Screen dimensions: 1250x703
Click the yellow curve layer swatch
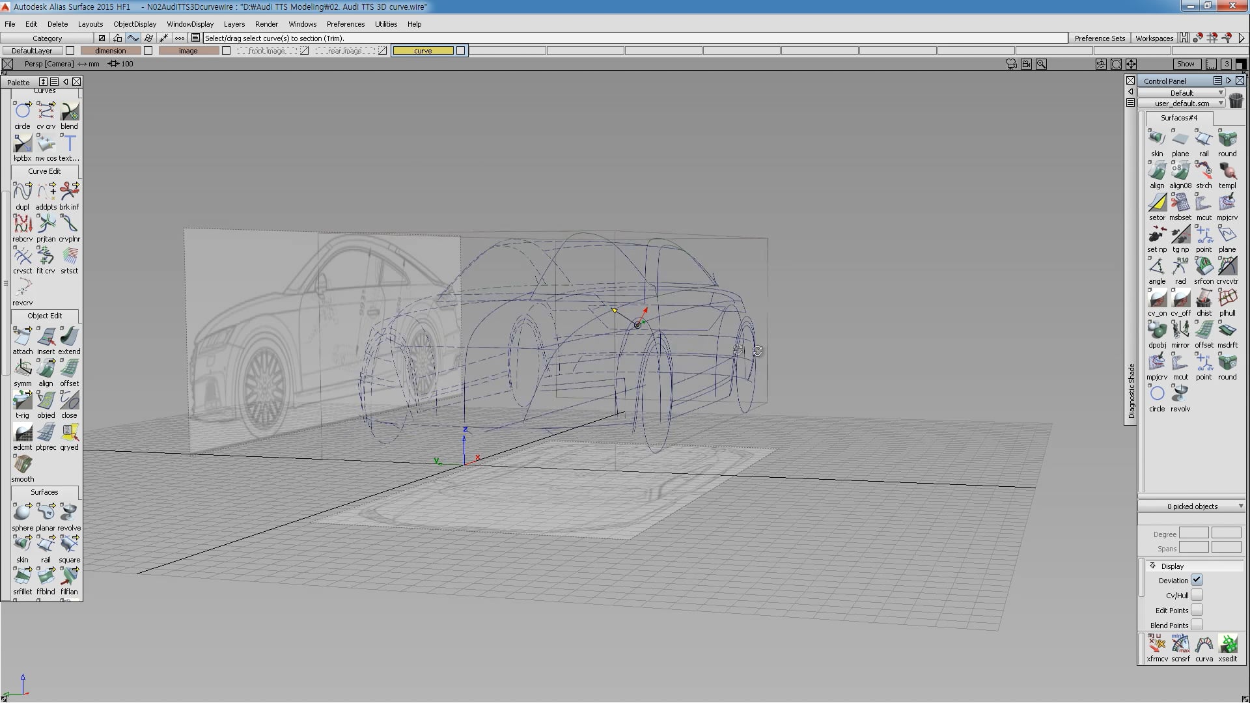pyautogui.click(x=423, y=51)
